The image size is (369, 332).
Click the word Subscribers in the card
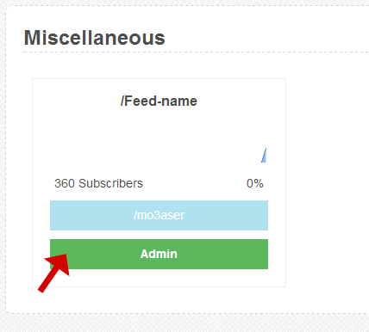110,183
